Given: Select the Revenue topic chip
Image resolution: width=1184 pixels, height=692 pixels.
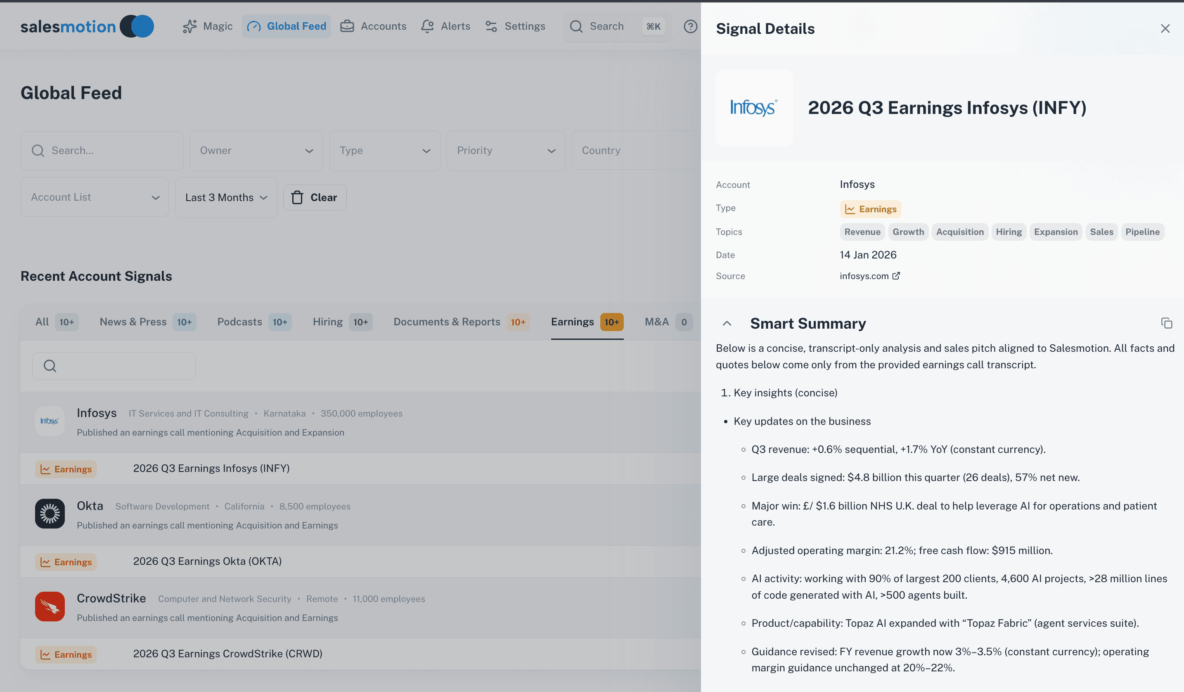Looking at the screenshot, I should click(x=862, y=232).
